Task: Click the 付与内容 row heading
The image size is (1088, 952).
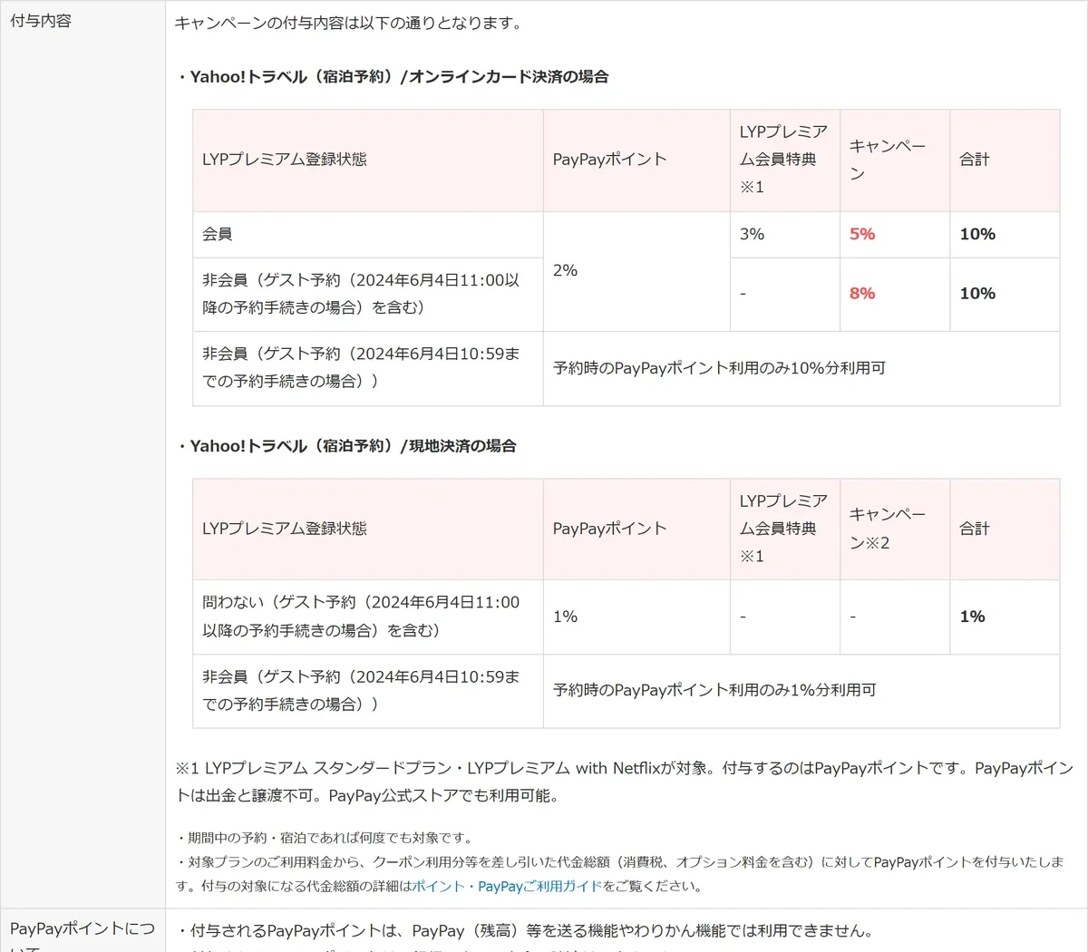Action: (x=41, y=21)
